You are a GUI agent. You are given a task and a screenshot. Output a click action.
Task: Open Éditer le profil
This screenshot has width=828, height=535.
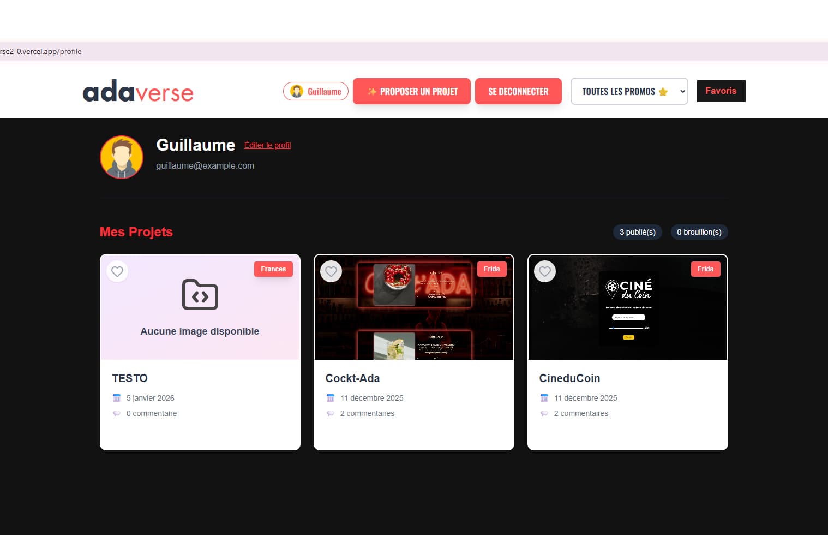[x=267, y=145]
